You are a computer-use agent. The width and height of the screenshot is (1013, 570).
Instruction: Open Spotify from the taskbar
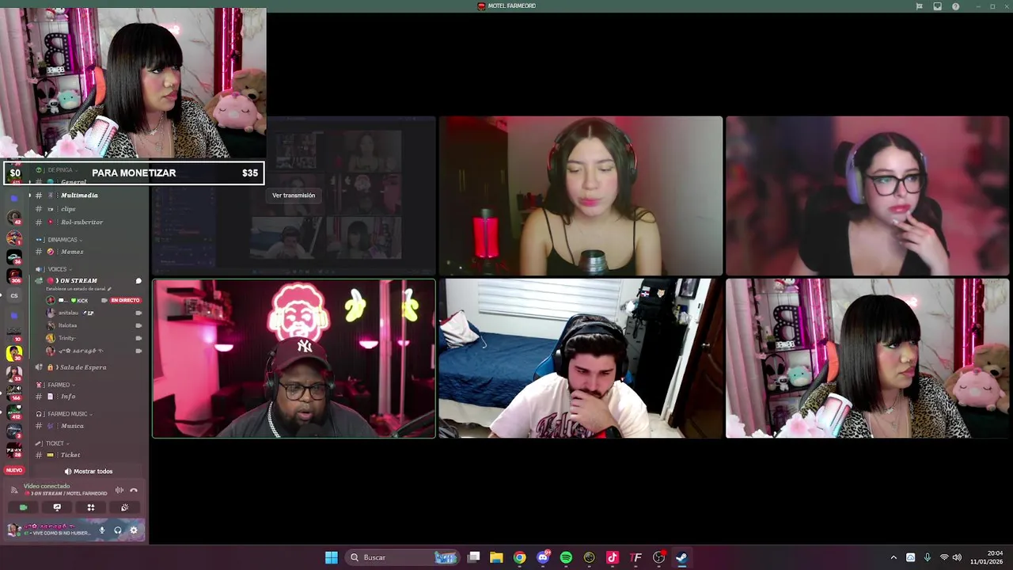coord(566,557)
